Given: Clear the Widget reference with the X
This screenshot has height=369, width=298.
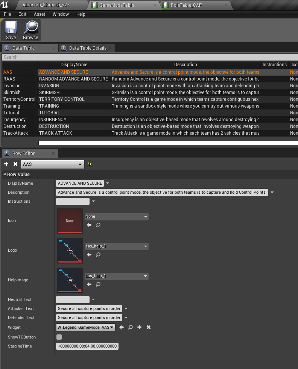Looking at the screenshot, I should coord(149,327).
